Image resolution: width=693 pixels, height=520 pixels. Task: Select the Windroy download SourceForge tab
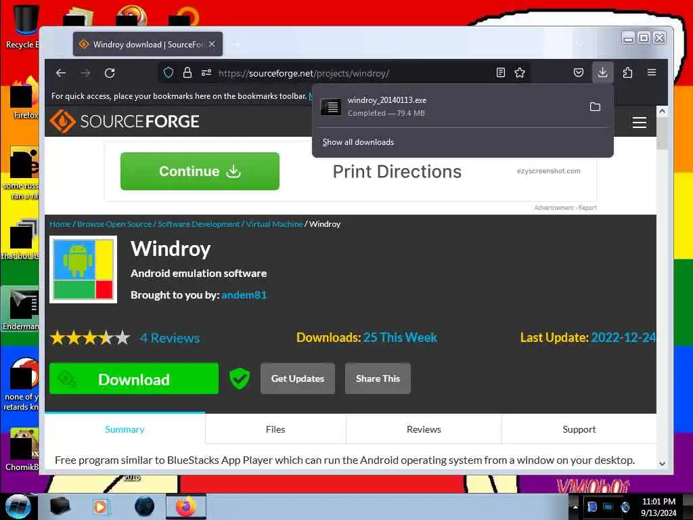(x=148, y=44)
